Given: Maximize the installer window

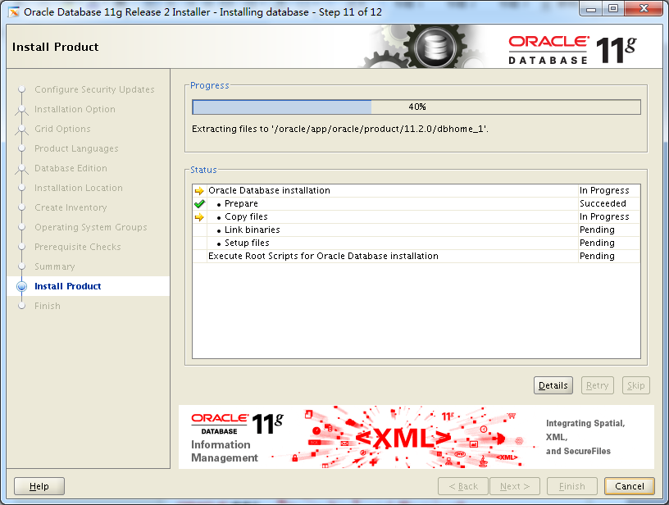Looking at the screenshot, I should coord(613,9).
